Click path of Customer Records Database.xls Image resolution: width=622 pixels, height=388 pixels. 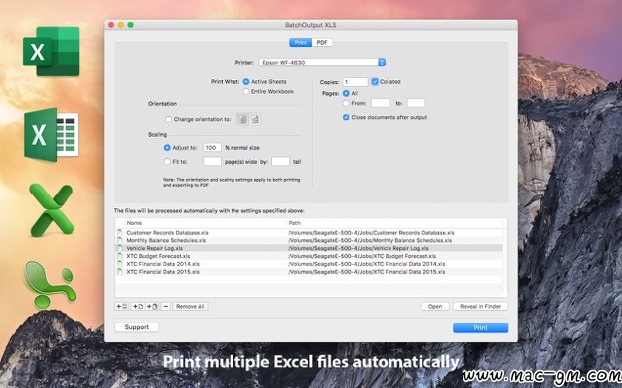pos(372,233)
